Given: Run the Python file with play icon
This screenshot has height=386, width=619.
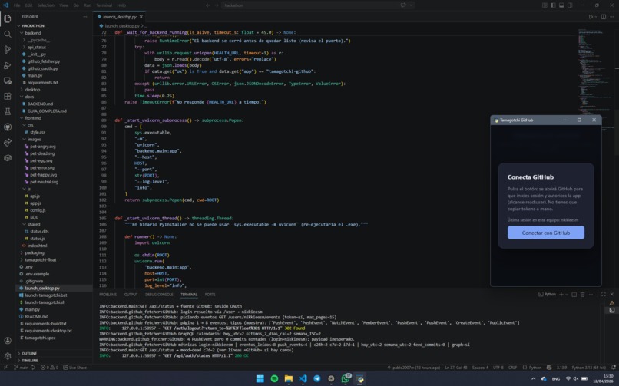Looking at the screenshot, I should tap(591, 17).
